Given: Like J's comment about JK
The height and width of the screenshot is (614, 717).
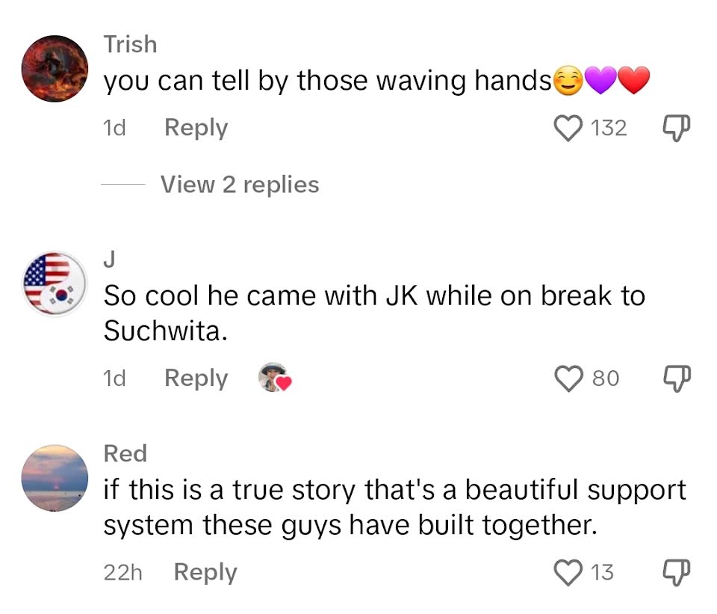Looking at the screenshot, I should coord(568,378).
